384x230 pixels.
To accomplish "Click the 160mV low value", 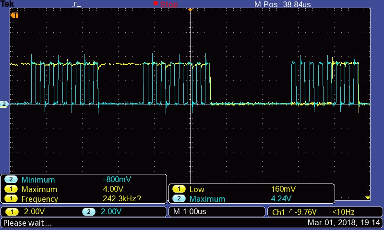I will point(283,189).
